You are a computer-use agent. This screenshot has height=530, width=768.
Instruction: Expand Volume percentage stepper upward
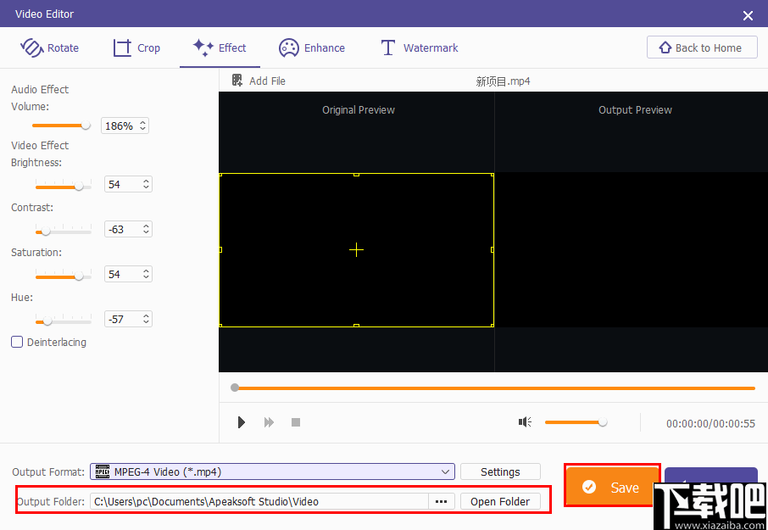141,120
